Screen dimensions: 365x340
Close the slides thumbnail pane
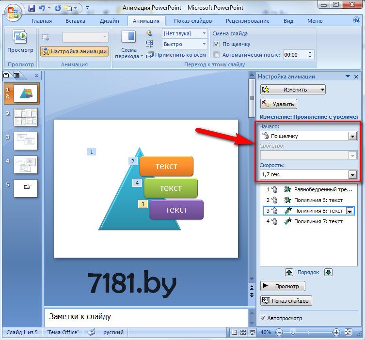[36, 76]
